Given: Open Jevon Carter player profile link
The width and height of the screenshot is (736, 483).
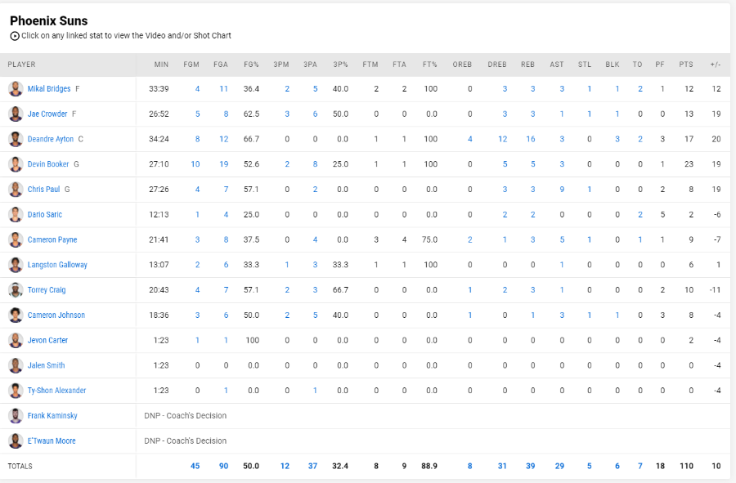Looking at the screenshot, I should (47, 341).
